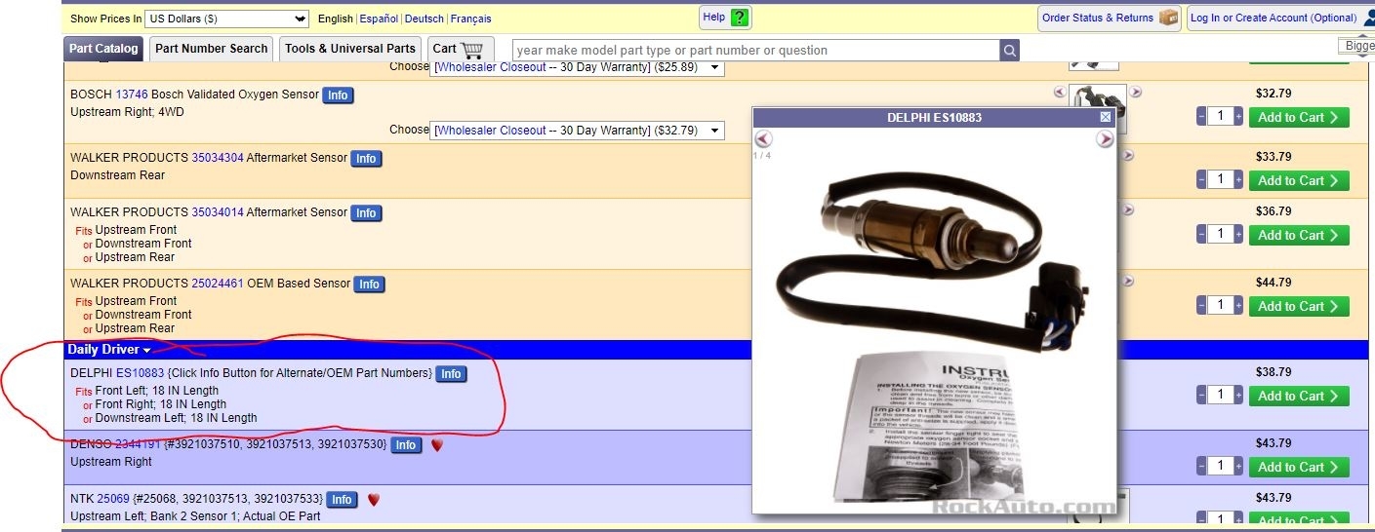Click the search magnifier icon
This screenshot has width=1375, height=532.
pyautogui.click(x=1010, y=50)
